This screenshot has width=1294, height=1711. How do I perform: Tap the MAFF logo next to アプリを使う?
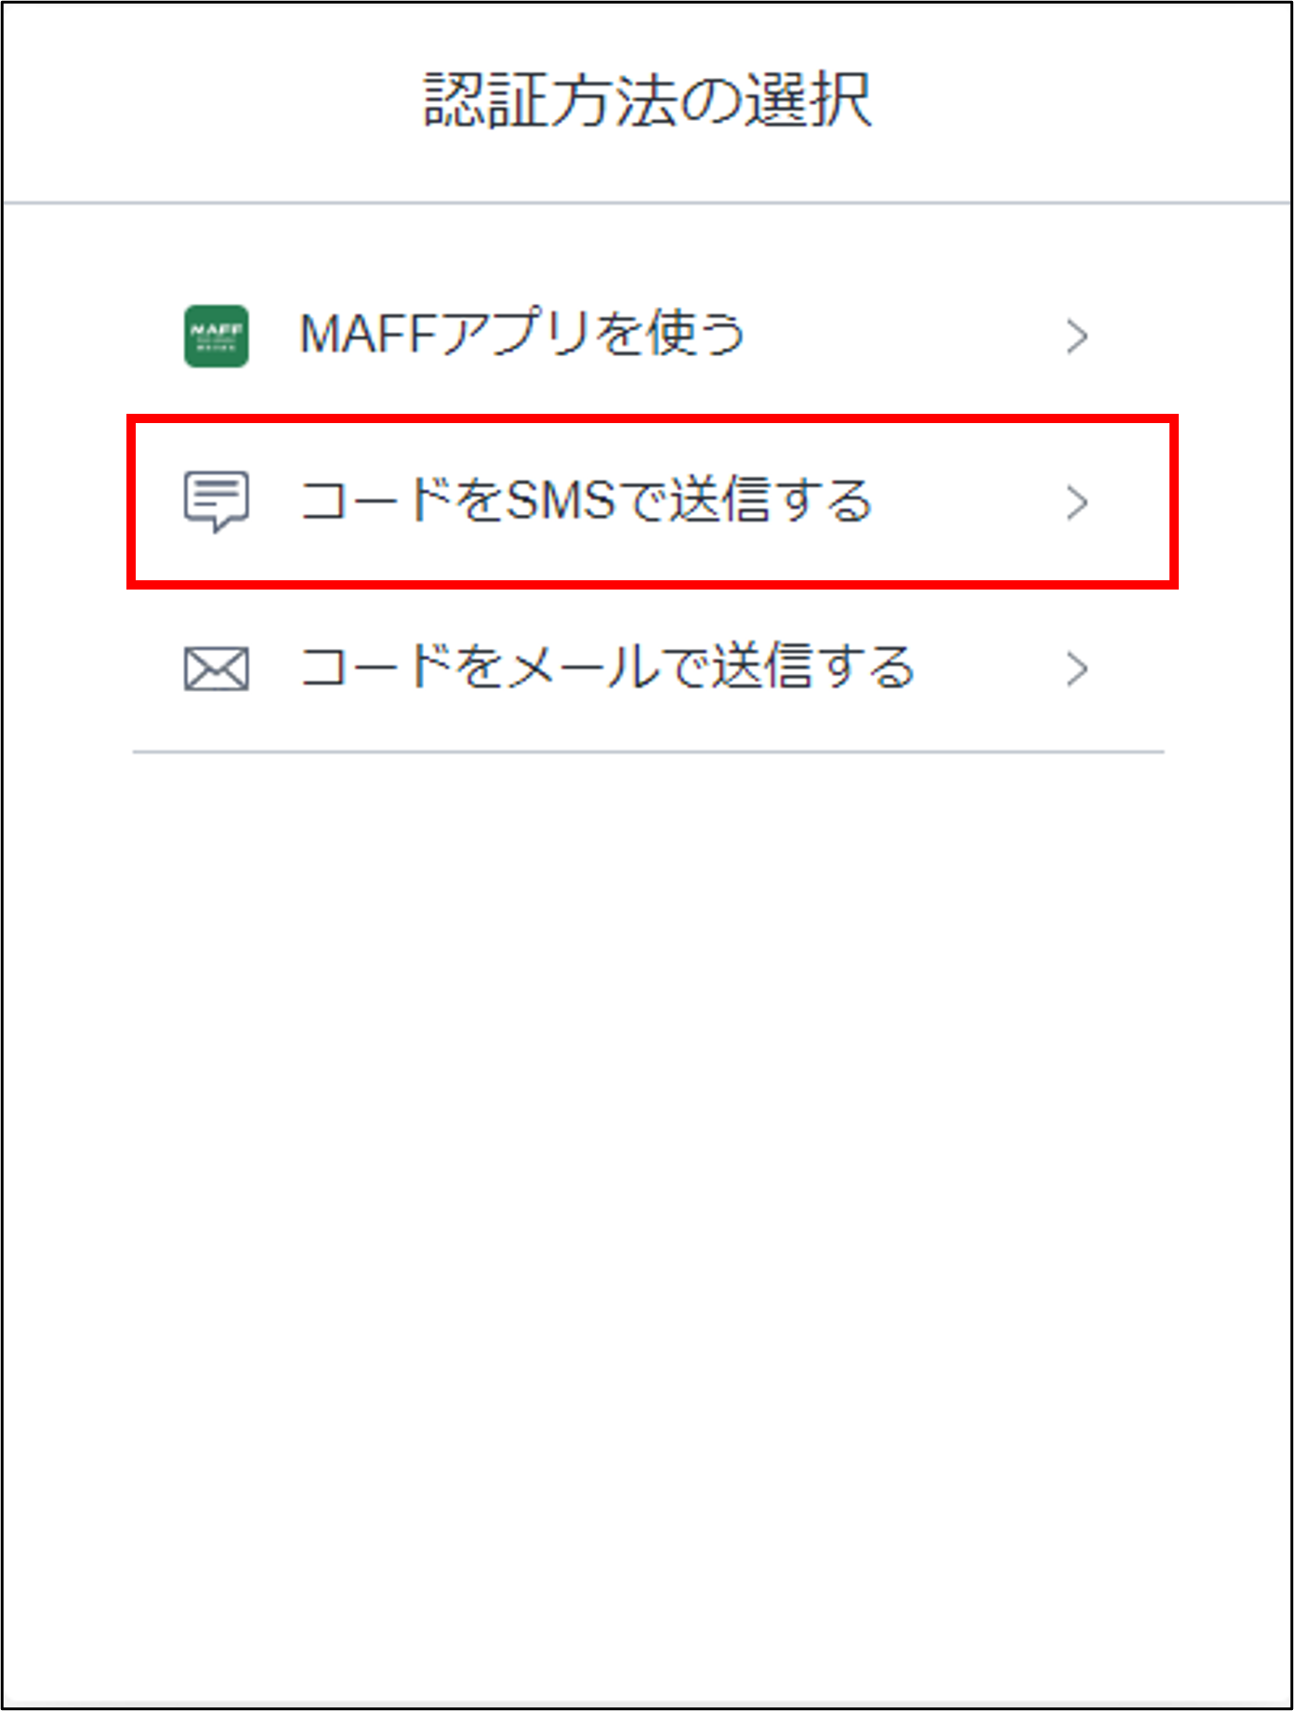click(217, 336)
